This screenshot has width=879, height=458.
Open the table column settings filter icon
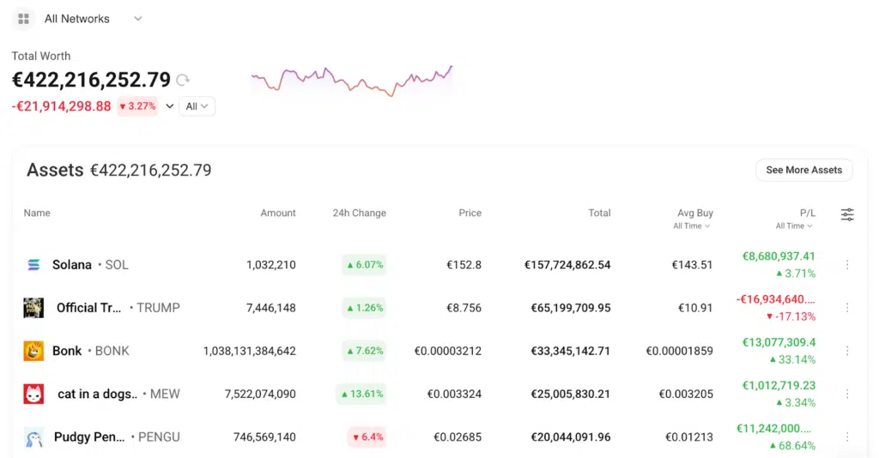pyautogui.click(x=847, y=214)
